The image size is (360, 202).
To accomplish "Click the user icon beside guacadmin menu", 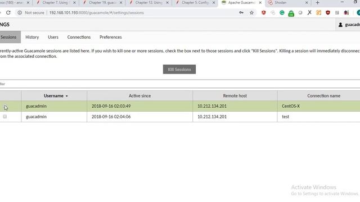I will pos(340,25).
